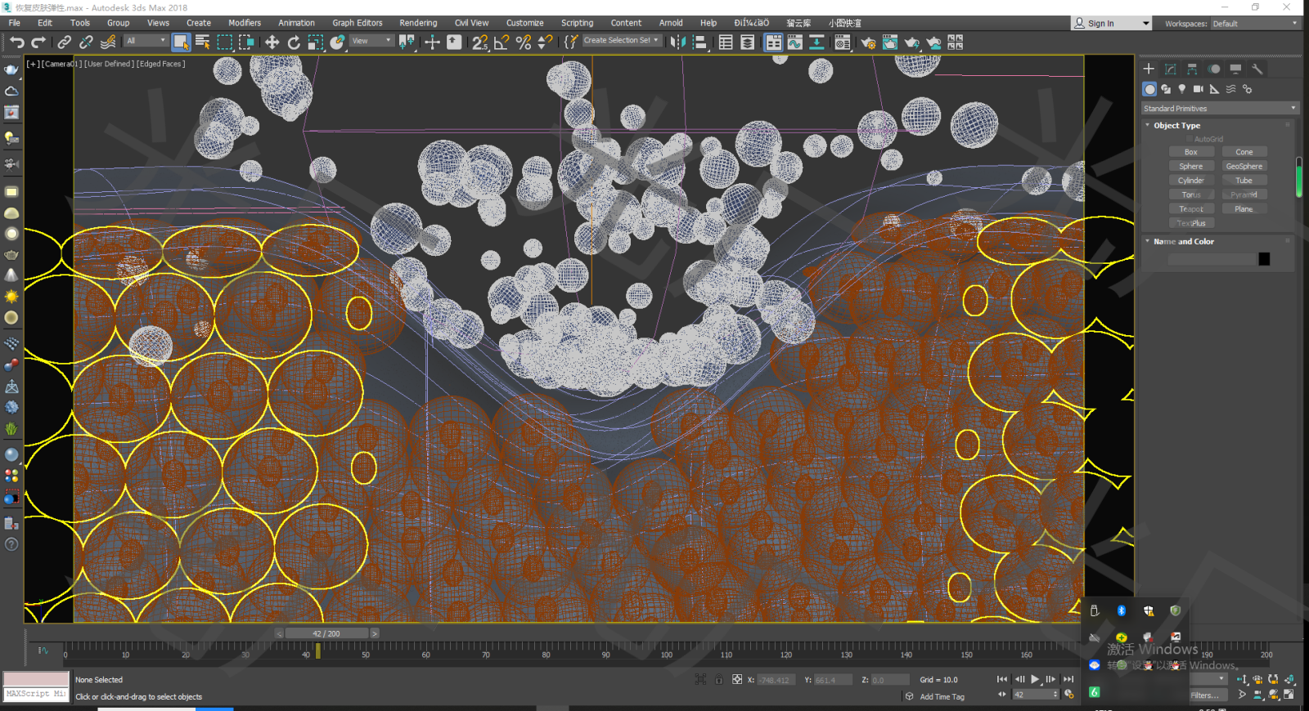The height and width of the screenshot is (711, 1309).
Task: Click the Redo arrow in the toolbar
Action: 38,42
